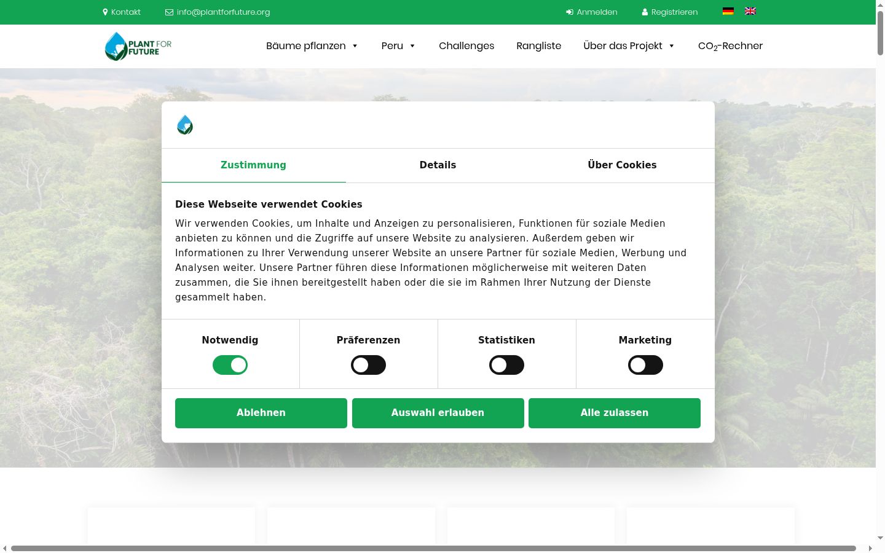
Task: Click the water drop logo in cookie dialog
Action: pos(185,125)
